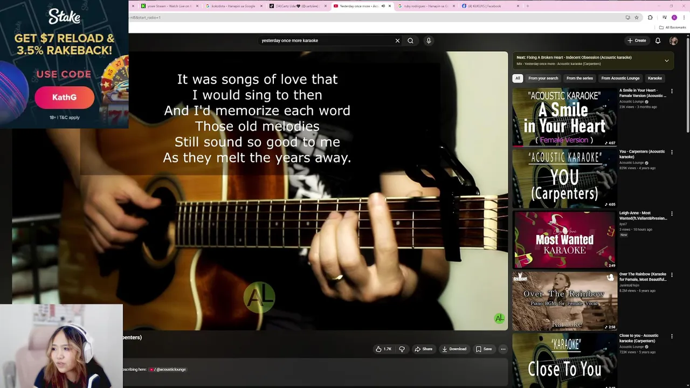Open 'A Smile in Your Heart' title link
Viewport: 690px width, 388px height.
click(x=643, y=93)
